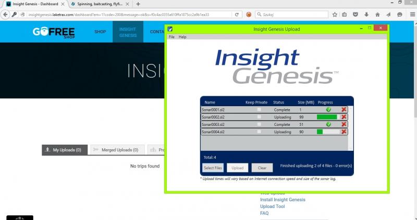Delete Sonar0004.sl2 using its red X
The width and height of the screenshot is (417, 220).
(x=344, y=132)
